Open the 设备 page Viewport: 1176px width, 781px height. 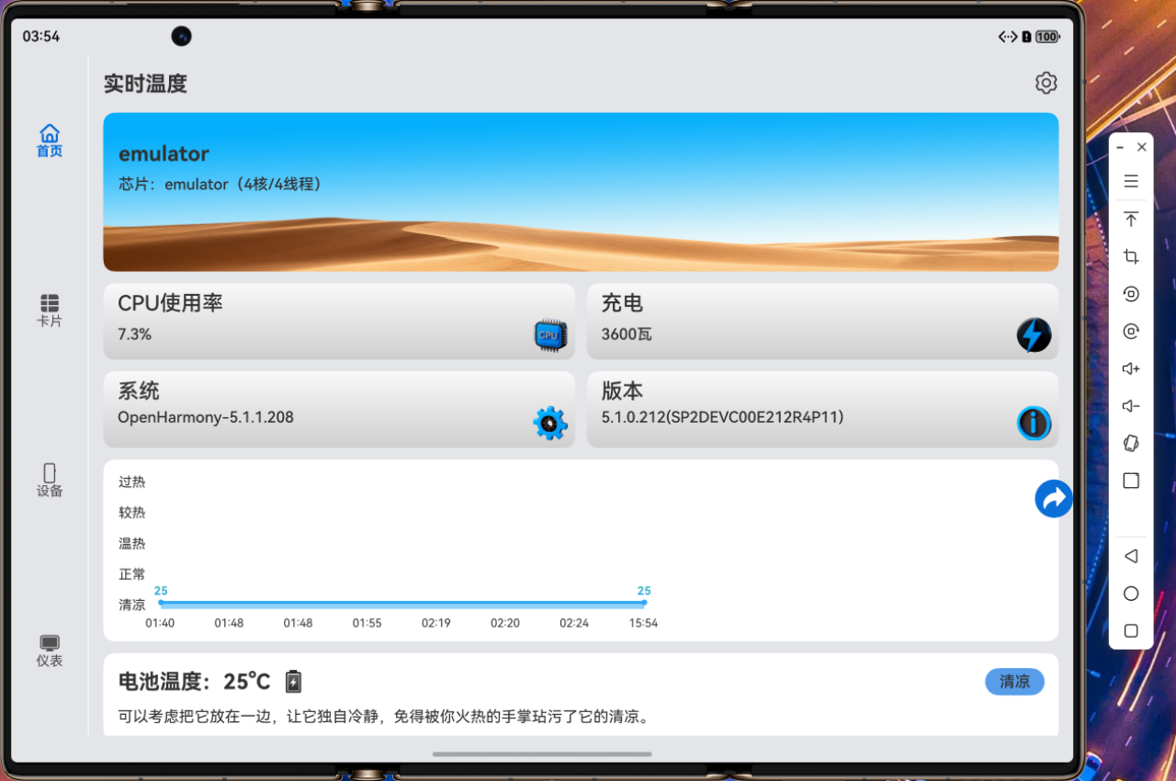[49, 481]
